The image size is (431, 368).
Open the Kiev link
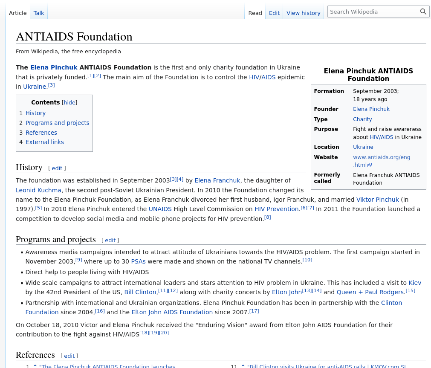coord(415,283)
